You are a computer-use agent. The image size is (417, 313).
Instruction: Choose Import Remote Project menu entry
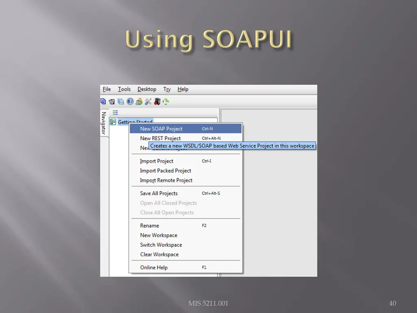(186, 180)
